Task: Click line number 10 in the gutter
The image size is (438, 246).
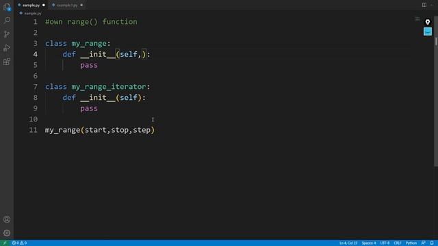Action: pos(34,119)
